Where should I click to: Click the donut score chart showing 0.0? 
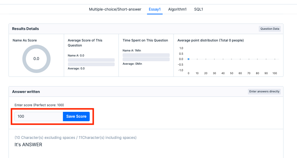tap(36, 59)
